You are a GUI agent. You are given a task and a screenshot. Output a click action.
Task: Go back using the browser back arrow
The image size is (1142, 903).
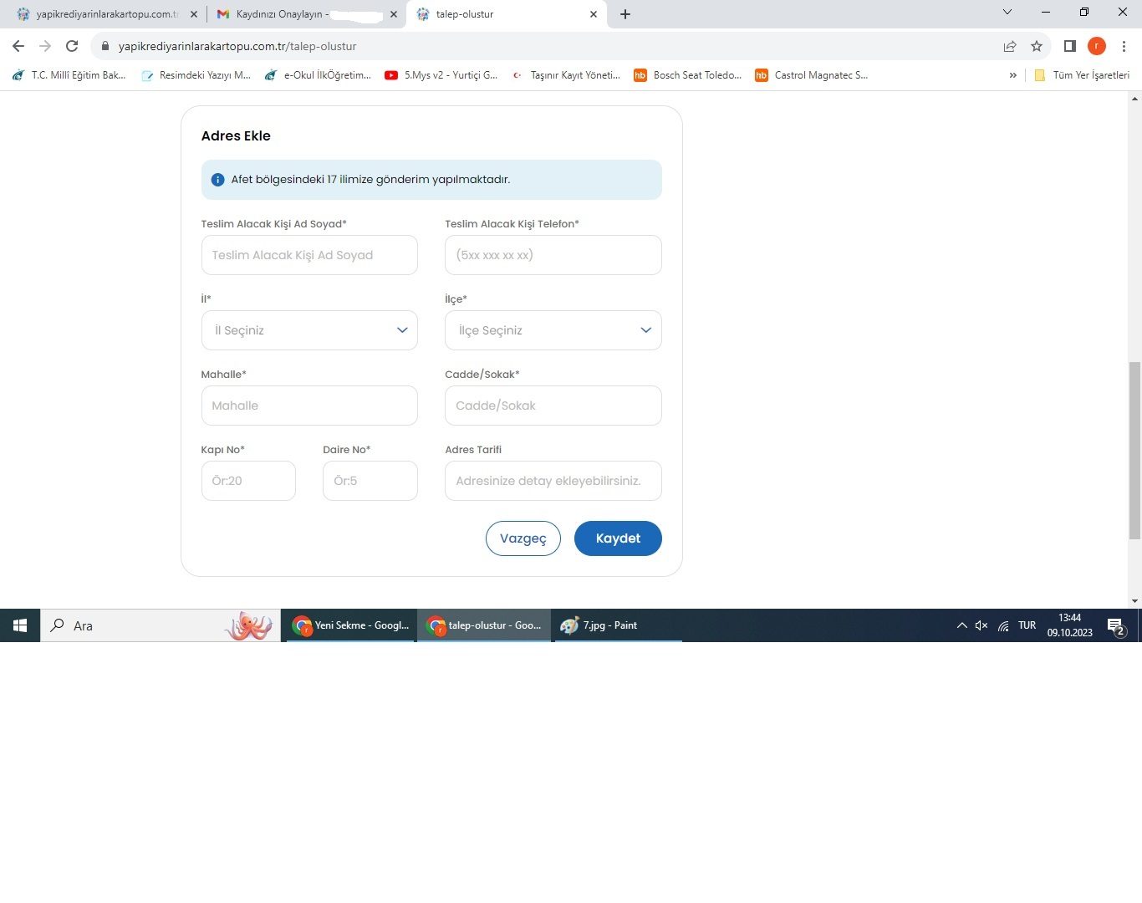pos(18,46)
